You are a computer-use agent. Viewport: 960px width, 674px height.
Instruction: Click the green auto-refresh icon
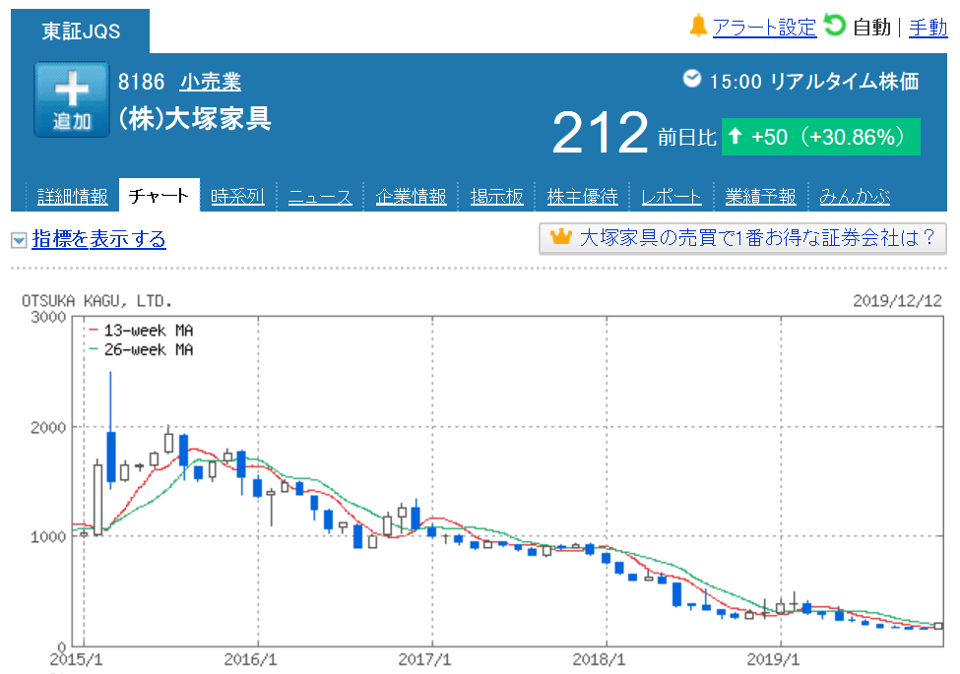tap(834, 26)
